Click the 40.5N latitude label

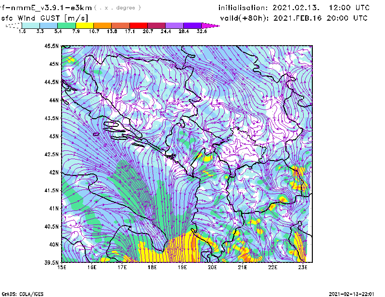click(51, 227)
